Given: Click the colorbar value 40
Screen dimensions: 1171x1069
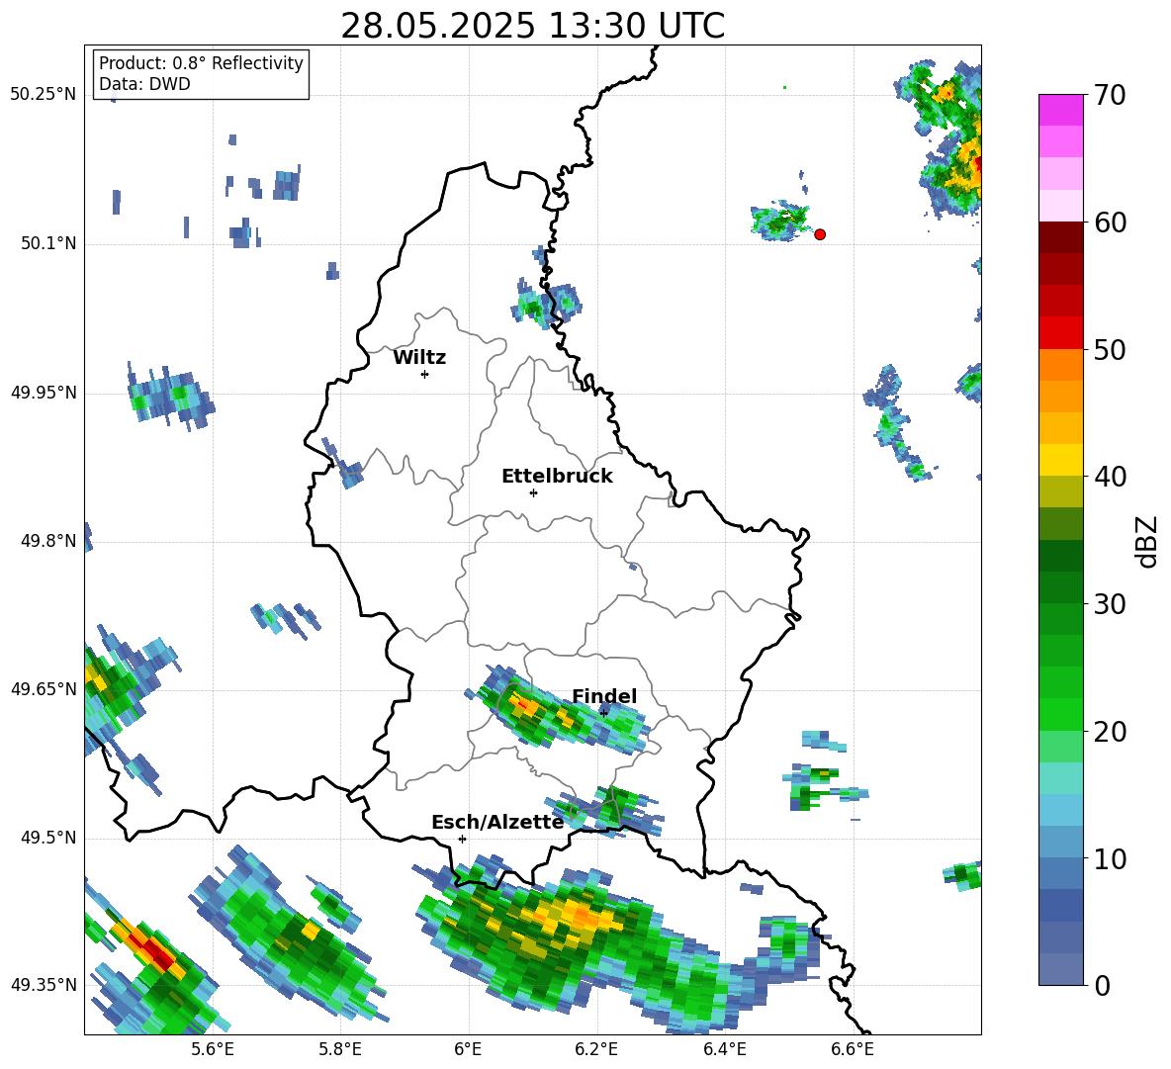Looking at the screenshot, I should pyautogui.click(x=1110, y=477).
